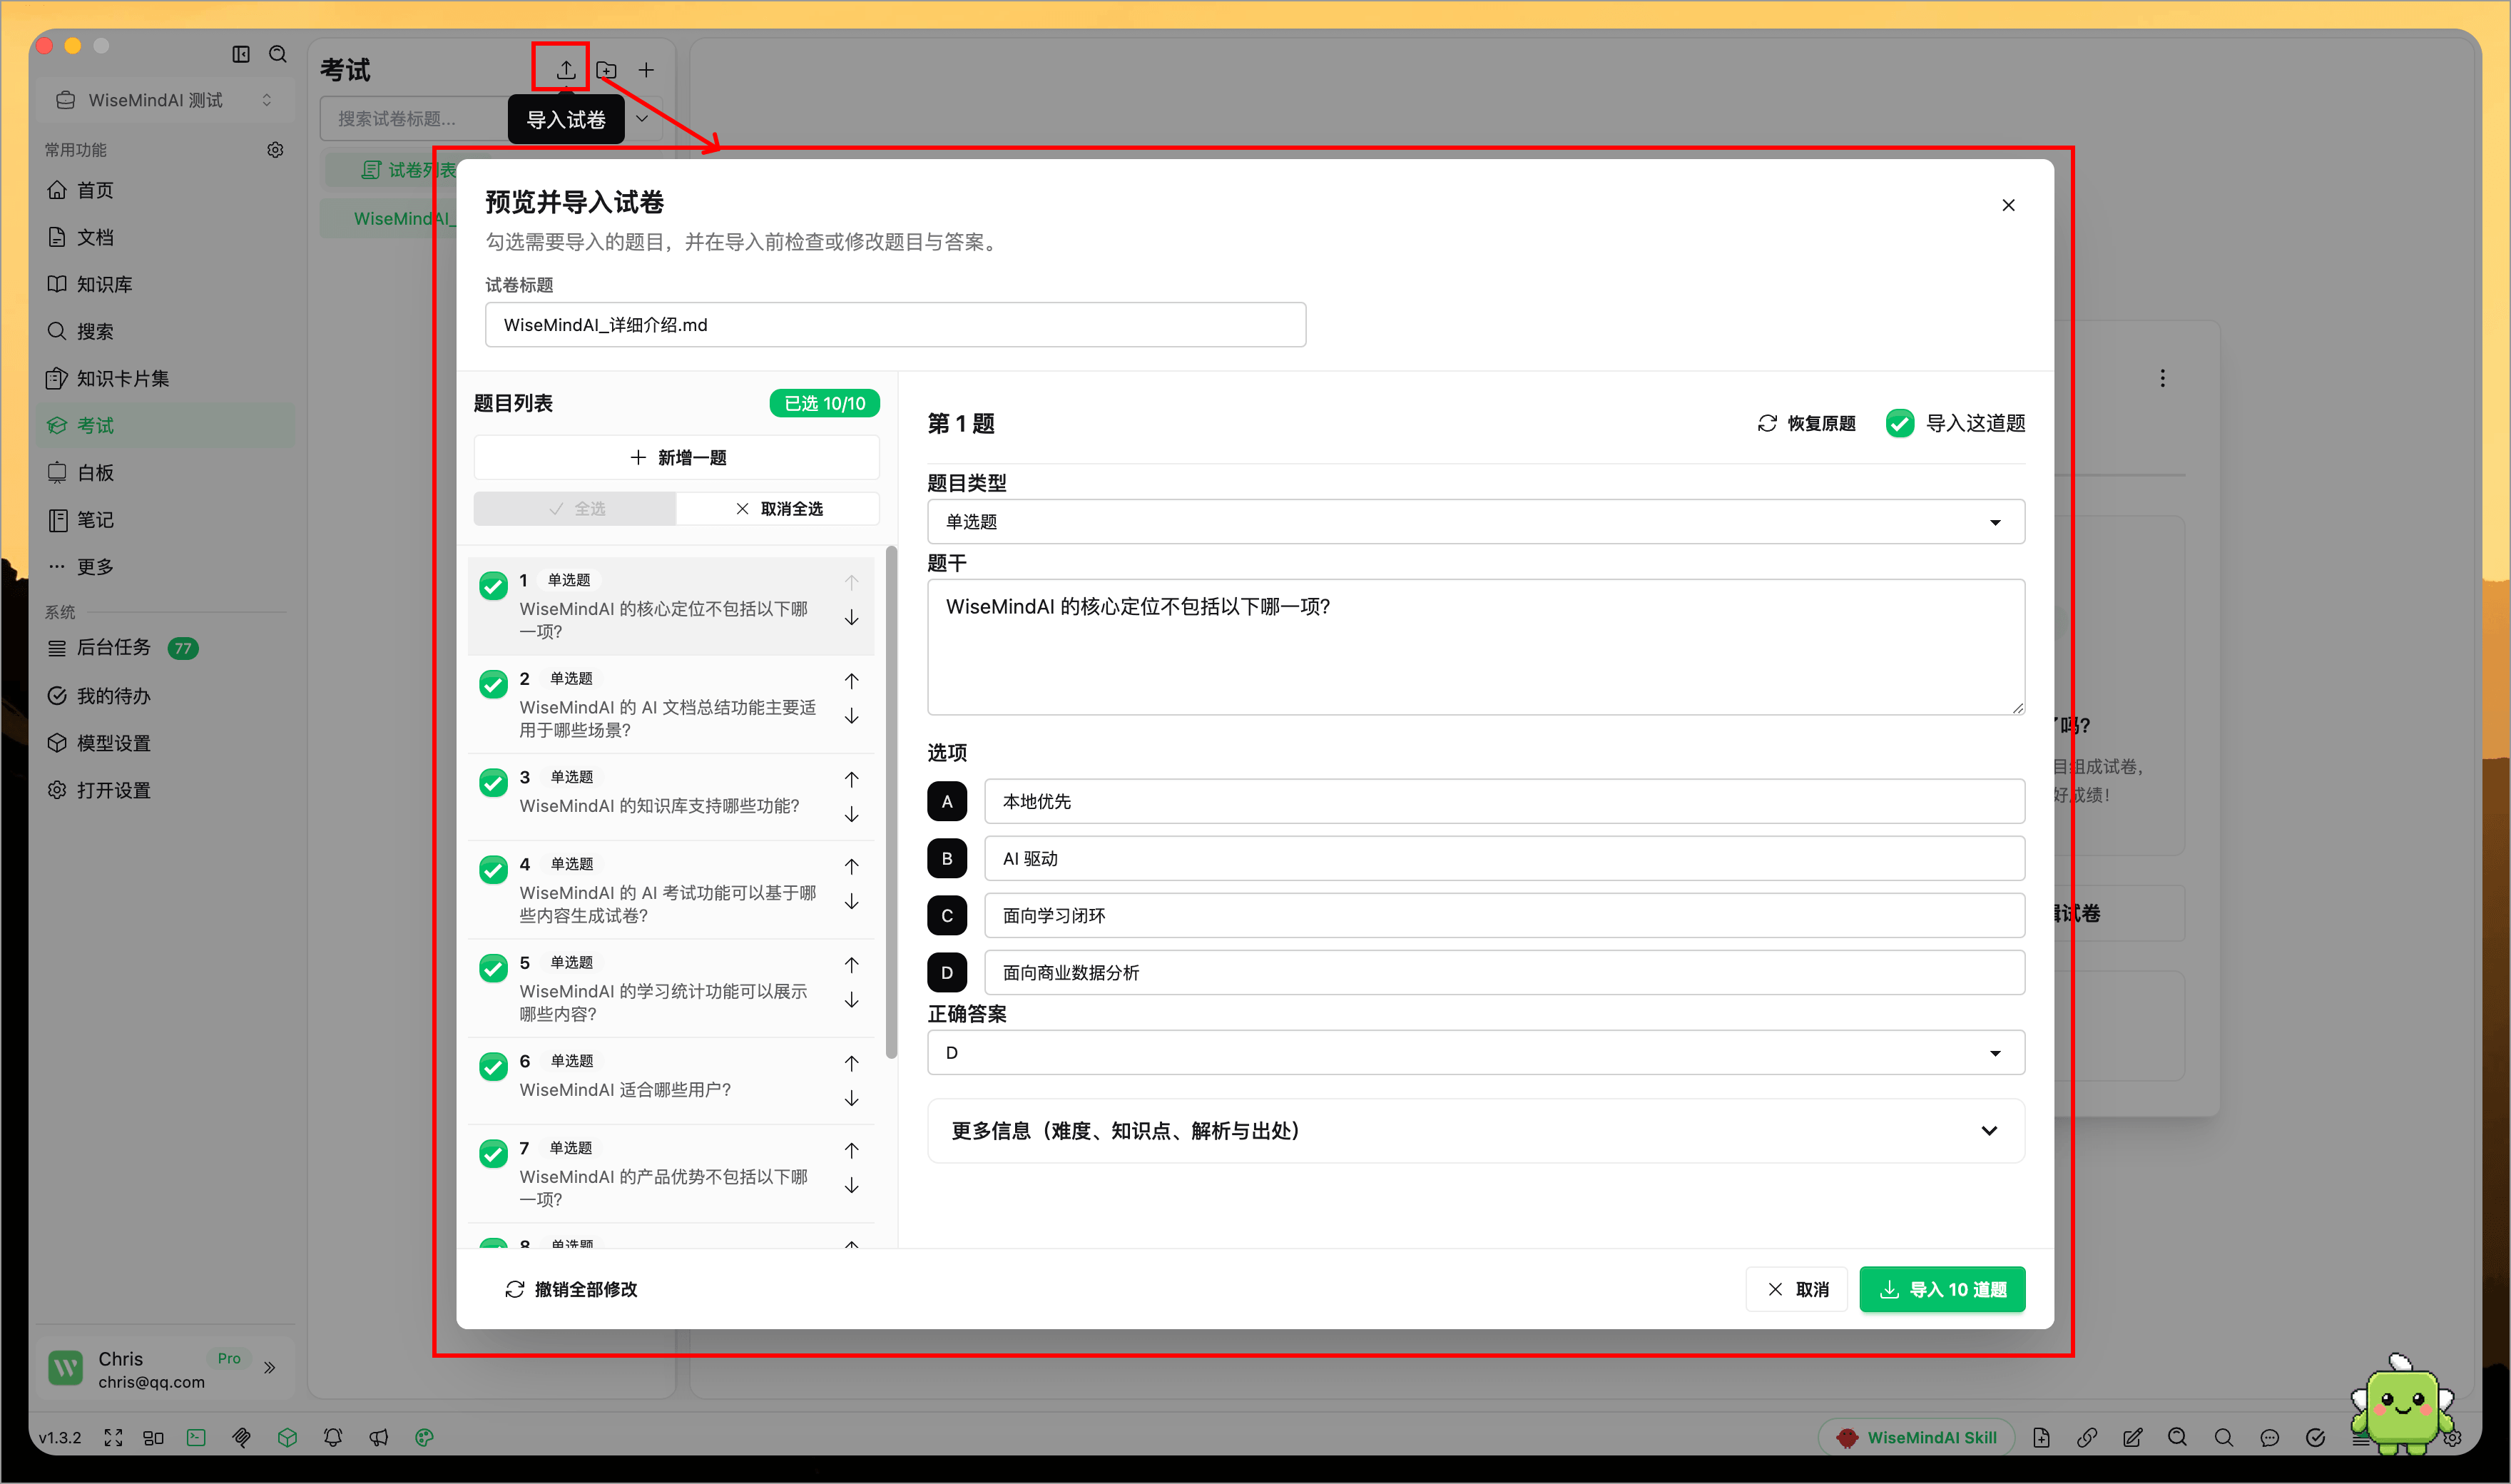Uncheck question 2 about AI document summary
2511x1484 pixels.
click(493, 684)
